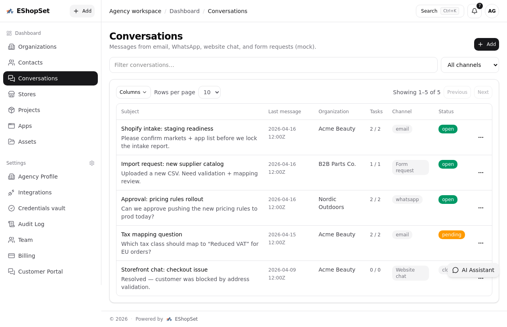Open the Customer Portal
This screenshot has width=507, height=327.
40,272
